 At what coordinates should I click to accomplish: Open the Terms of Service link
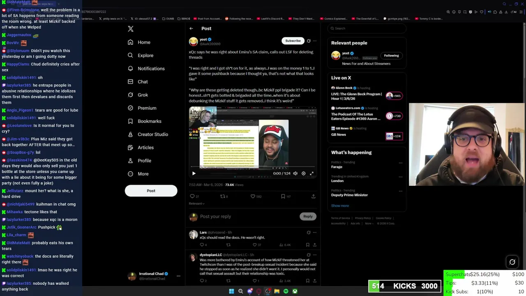click(x=341, y=218)
